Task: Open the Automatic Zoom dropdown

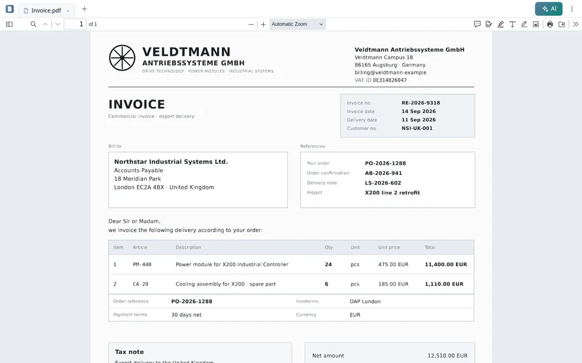Action: click(x=298, y=24)
